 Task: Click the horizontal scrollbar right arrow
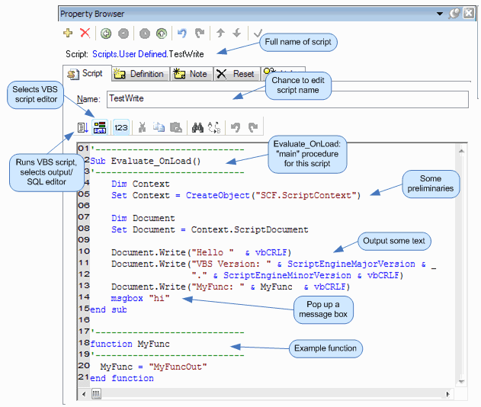(x=448, y=394)
